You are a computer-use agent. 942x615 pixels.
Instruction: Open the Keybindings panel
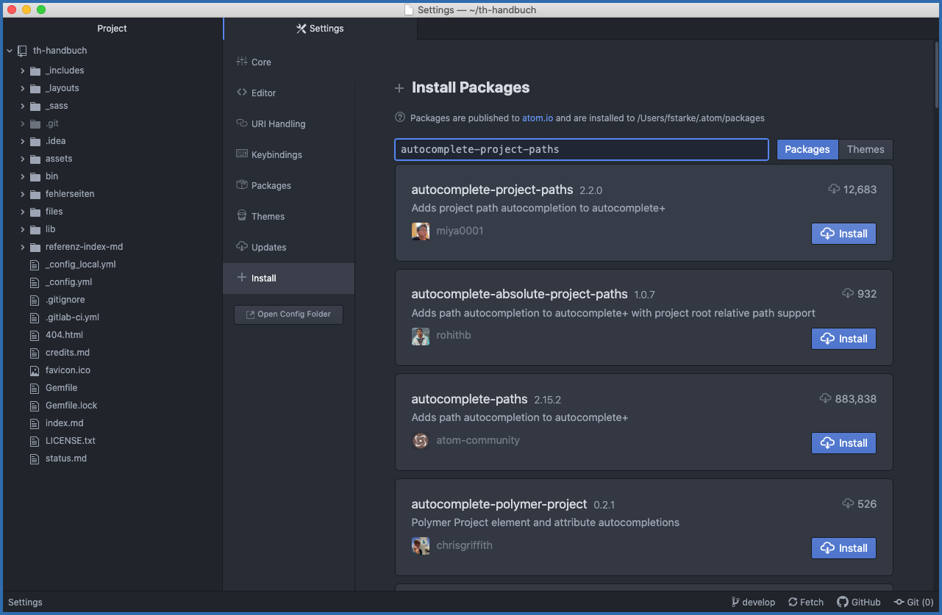[278, 154]
